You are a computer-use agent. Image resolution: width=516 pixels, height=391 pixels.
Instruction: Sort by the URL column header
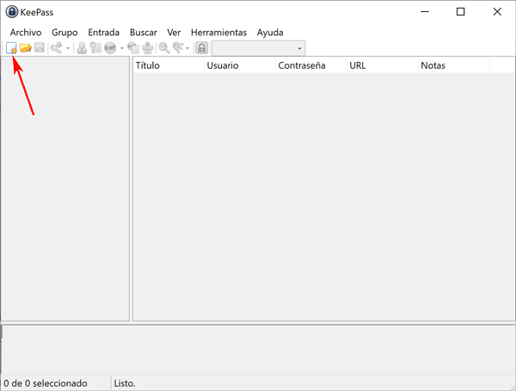383,65
